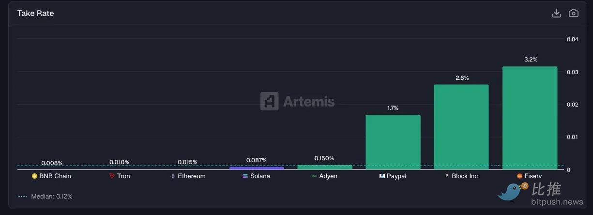593x215 pixels.
Task: Click the Paypal logo icon
Action: pyautogui.click(x=382, y=176)
